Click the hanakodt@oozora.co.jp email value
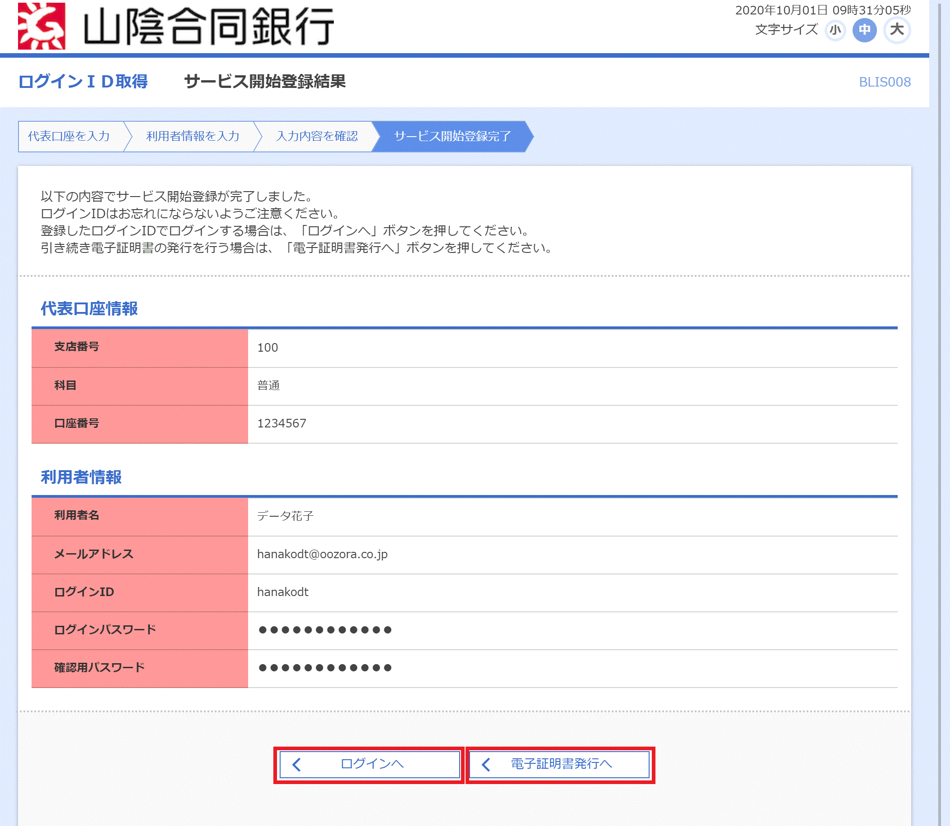The image size is (950, 826). point(322,554)
